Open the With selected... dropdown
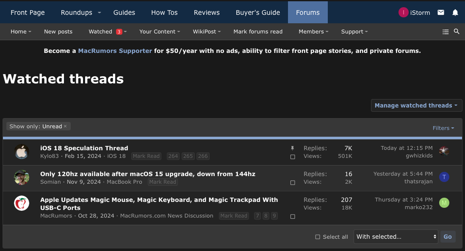The image size is (465, 251). tap(396, 237)
